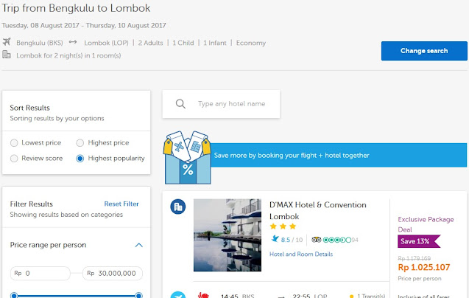Click the magnifier search icon
This screenshot has width=469, height=298.
(x=180, y=104)
